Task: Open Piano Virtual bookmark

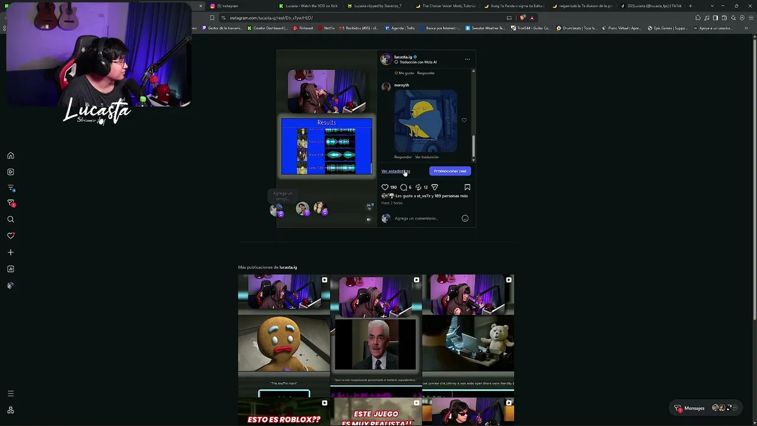Action: pos(622,28)
